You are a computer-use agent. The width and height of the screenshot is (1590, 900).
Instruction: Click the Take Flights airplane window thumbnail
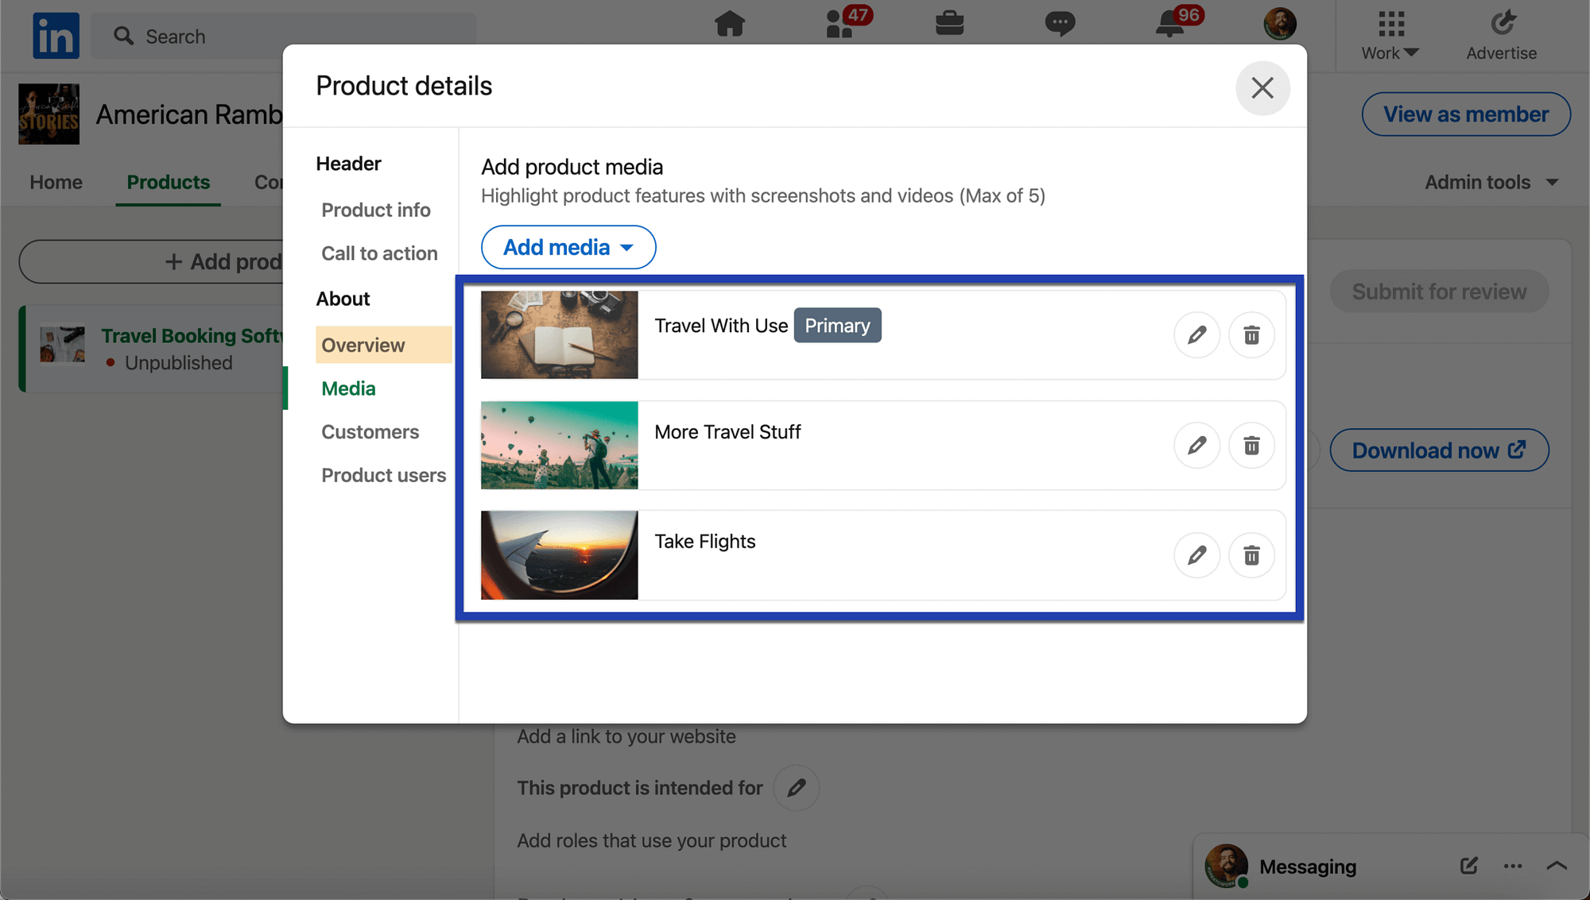pyautogui.click(x=559, y=555)
